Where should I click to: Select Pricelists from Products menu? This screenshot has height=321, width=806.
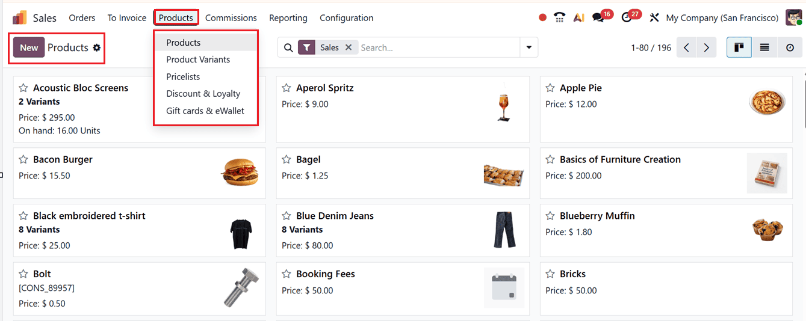click(x=183, y=77)
